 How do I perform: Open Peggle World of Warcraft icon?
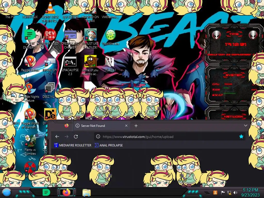[30, 119]
